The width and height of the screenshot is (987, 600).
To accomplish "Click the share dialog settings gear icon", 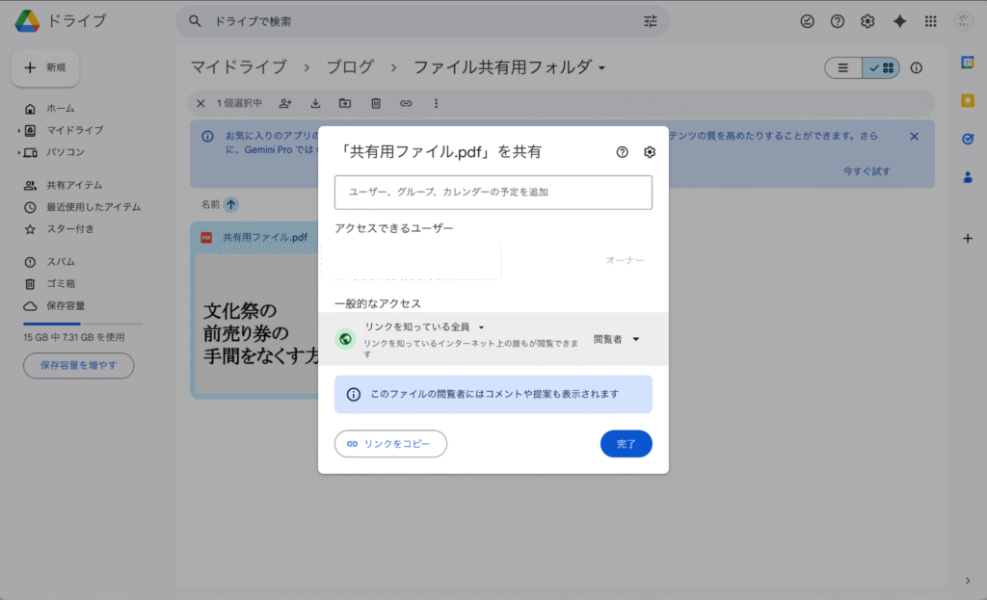I will tap(650, 152).
